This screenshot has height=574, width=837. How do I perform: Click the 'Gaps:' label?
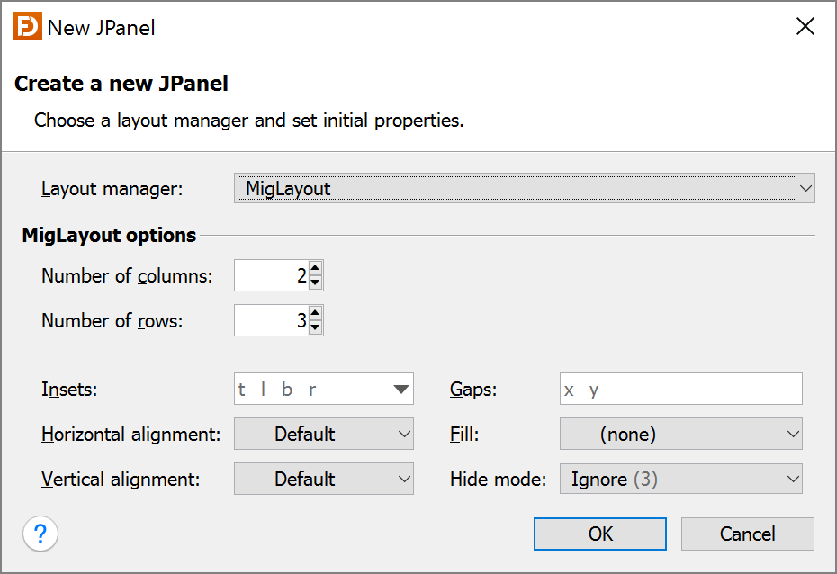[x=473, y=390]
